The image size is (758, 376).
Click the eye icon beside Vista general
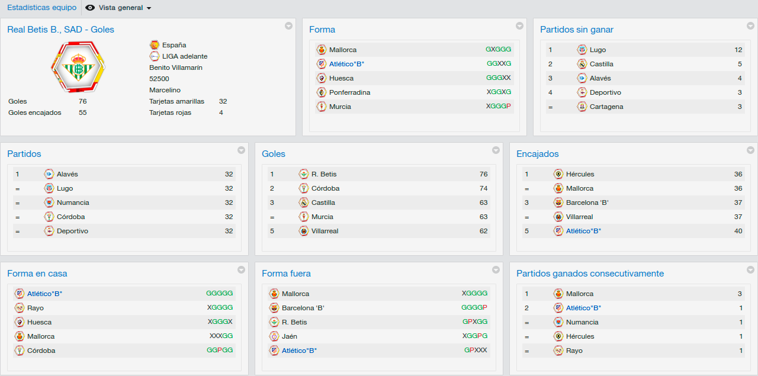pyautogui.click(x=90, y=8)
